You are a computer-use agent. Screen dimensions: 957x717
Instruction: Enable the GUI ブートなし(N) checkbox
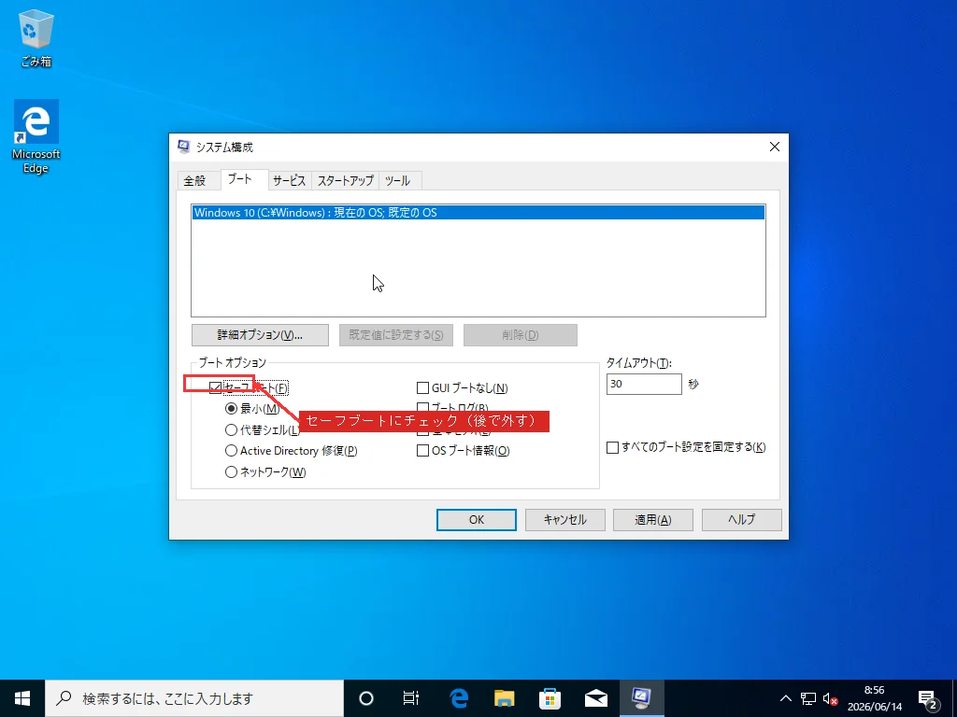point(422,387)
